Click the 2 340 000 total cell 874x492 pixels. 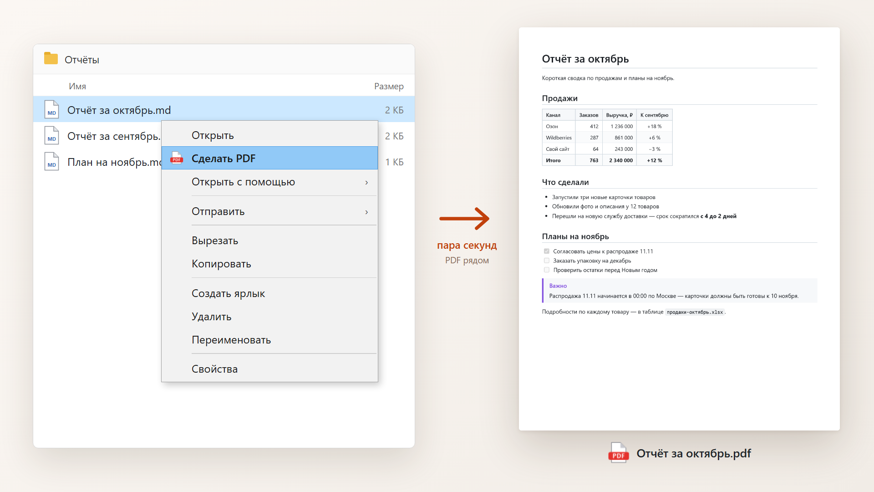click(x=620, y=160)
